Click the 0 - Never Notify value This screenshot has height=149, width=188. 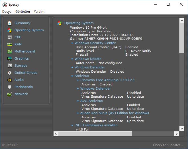click(138, 51)
